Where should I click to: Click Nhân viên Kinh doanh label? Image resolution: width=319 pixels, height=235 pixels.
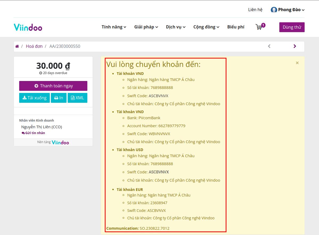click(36, 120)
